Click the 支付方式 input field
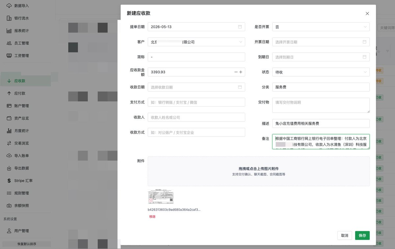The height and width of the screenshot is (249, 395). click(x=197, y=102)
